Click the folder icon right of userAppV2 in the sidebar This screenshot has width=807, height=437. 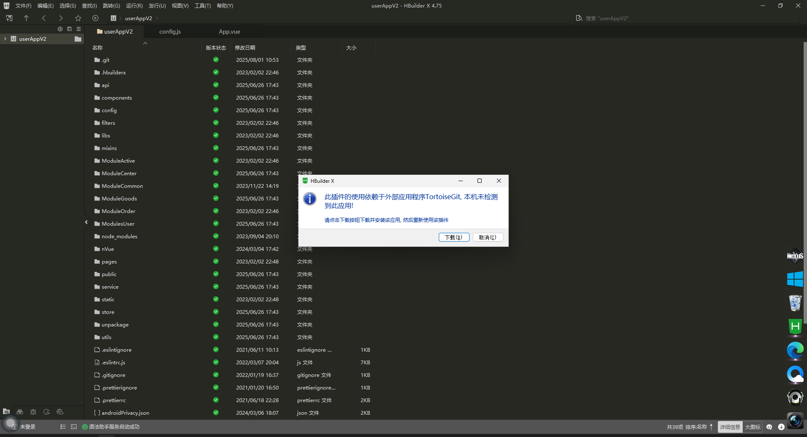click(x=78, y=39)
